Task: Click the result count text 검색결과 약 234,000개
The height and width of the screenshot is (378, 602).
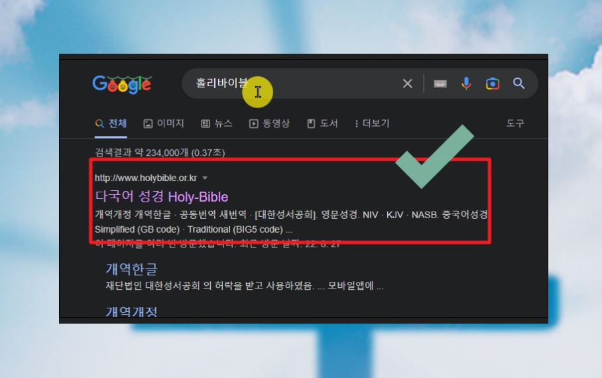Action: (x=160, y=153)
